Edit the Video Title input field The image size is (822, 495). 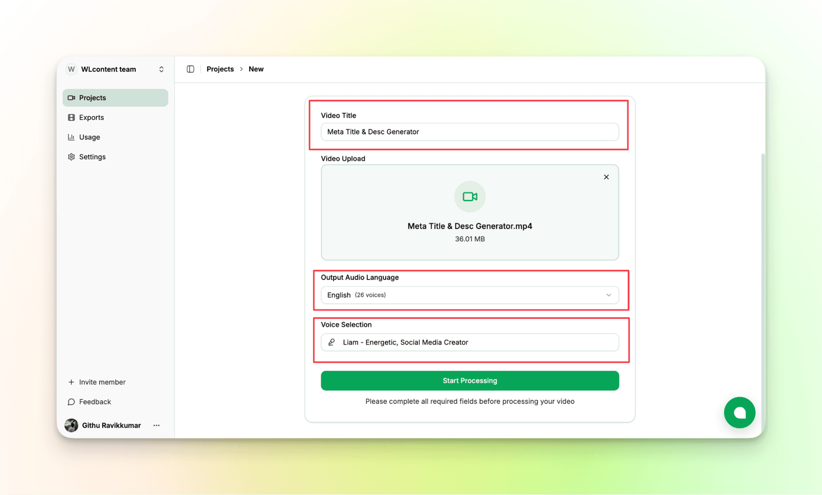[x=470, y=132]
